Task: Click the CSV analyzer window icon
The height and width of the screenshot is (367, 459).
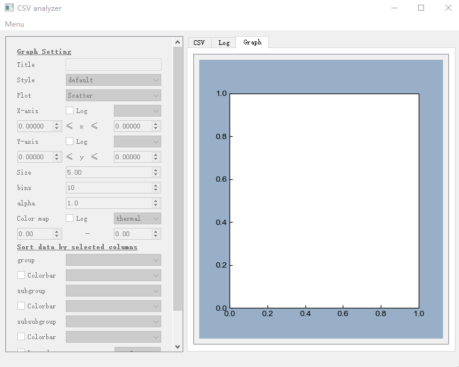Action: 9,8
